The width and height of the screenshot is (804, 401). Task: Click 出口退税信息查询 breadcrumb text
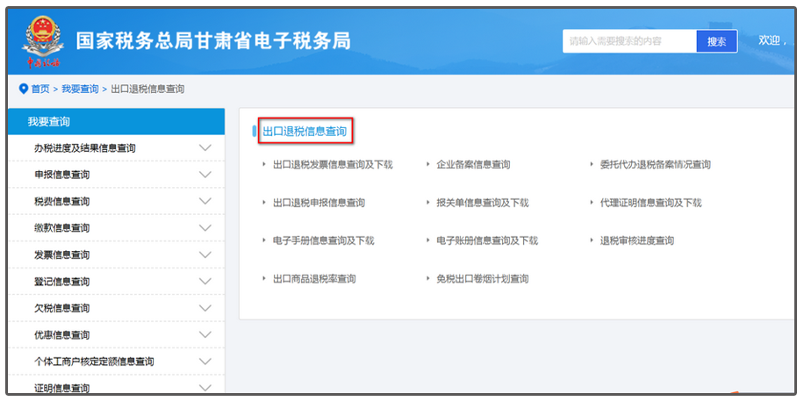[x=147, y=90]
